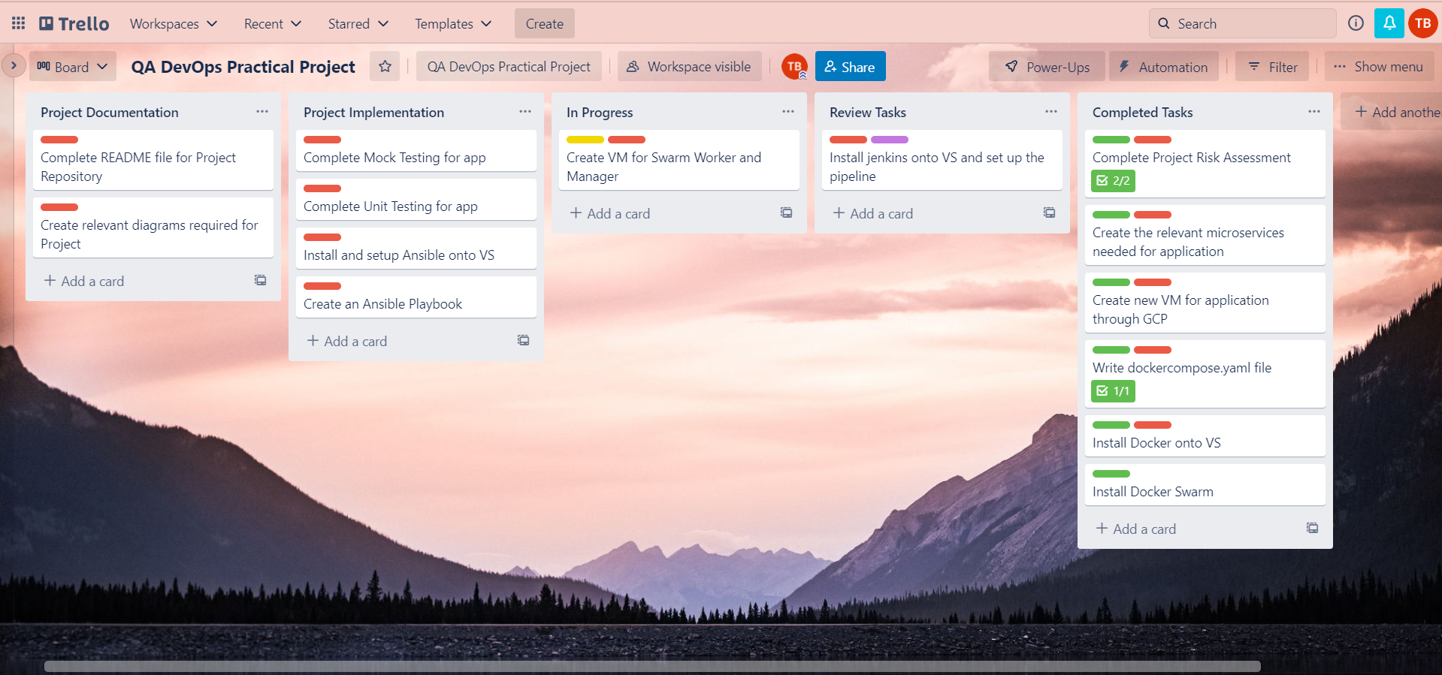The width and height of the screenshot is (1442, 675).
Task: Click QA DevOps Practical Project workspace button
Action: 509,66
